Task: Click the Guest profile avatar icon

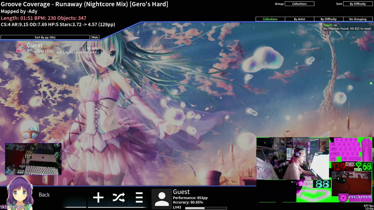Action: [x=162, y=199]
